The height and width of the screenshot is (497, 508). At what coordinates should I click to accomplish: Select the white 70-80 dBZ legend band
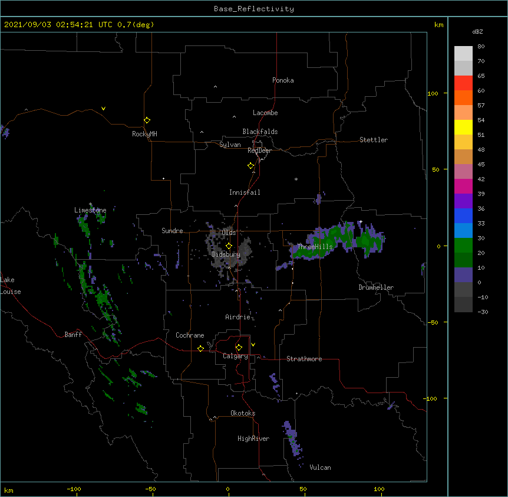click(x=463, y=54)
